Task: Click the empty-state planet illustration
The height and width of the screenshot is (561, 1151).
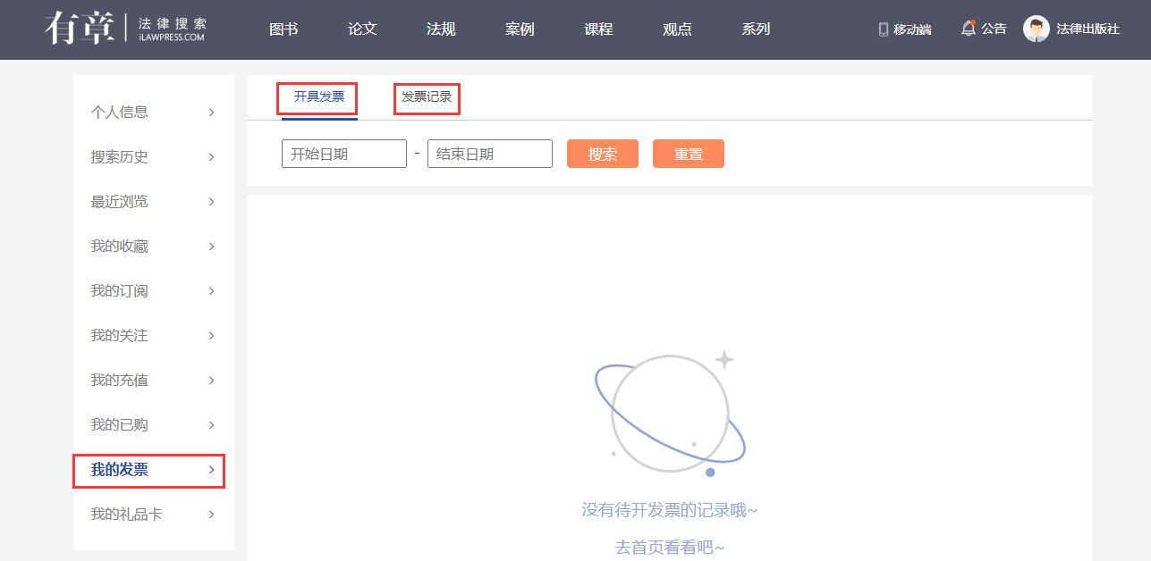Action: point(669,414)
